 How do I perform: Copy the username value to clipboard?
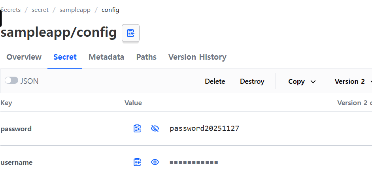[x=137, y=162]
